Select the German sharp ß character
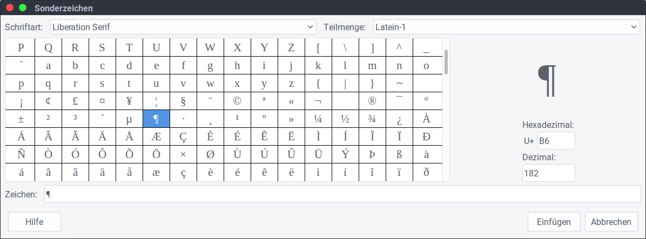This screenshot has width=646, height=239. tap(399, 154)
